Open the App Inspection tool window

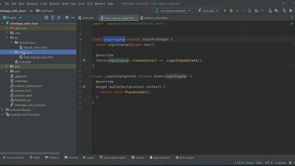pyautogui.click(x=159, y=158)
